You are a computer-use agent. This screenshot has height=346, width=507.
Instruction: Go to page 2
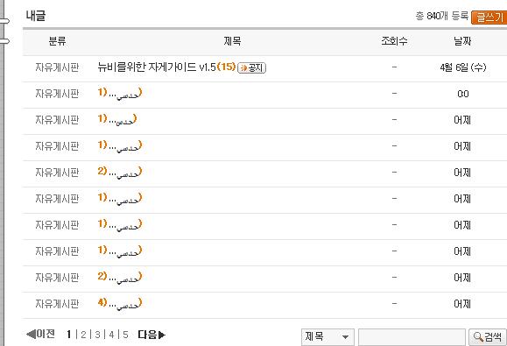click(x=83, y=335)
